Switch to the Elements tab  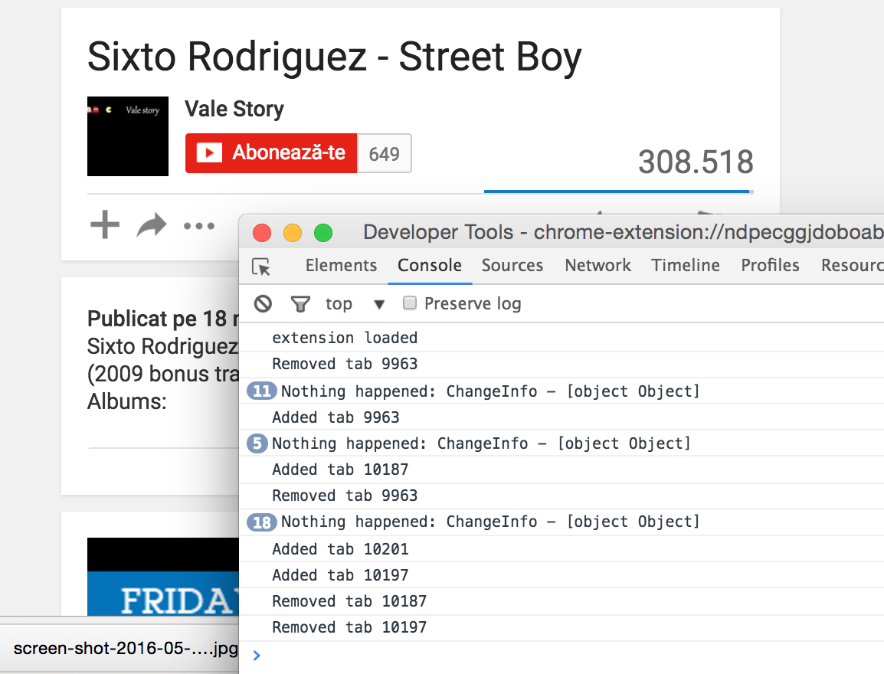click(x=341, y=265)
